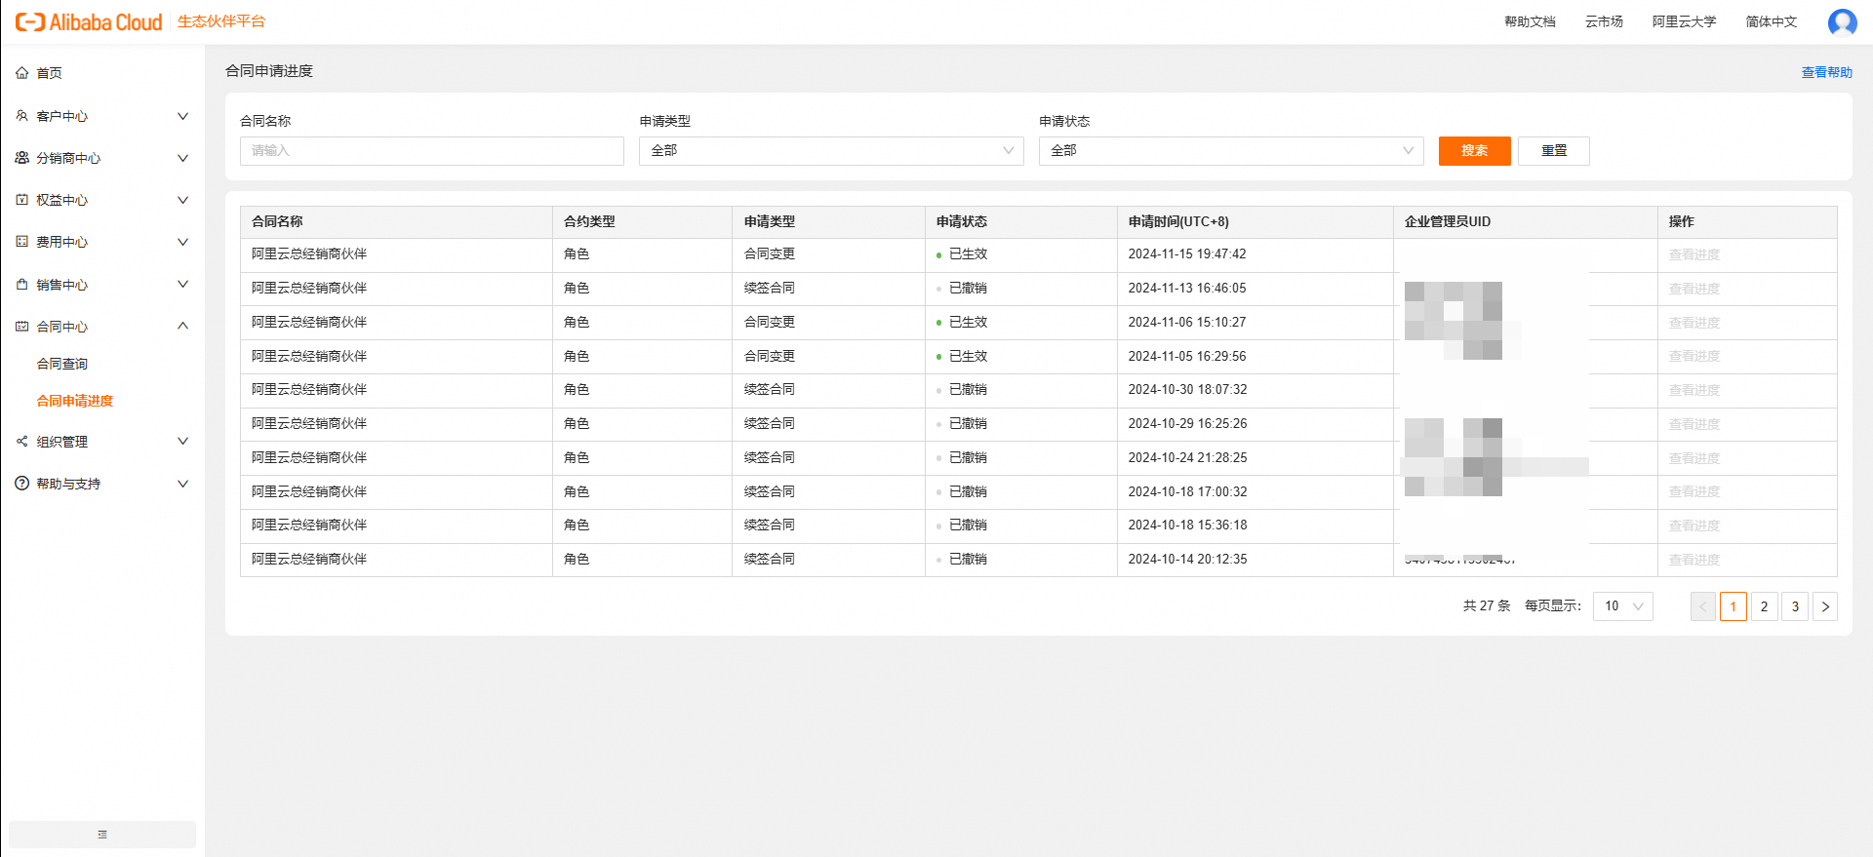Select 合同查询 submenu item
1873x857 pixels.
point(62,364)
